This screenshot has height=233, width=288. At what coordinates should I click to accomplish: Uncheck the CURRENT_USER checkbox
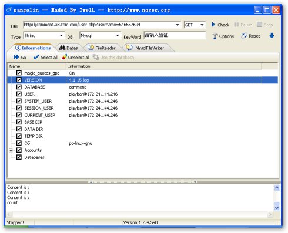tap(19, 115)
